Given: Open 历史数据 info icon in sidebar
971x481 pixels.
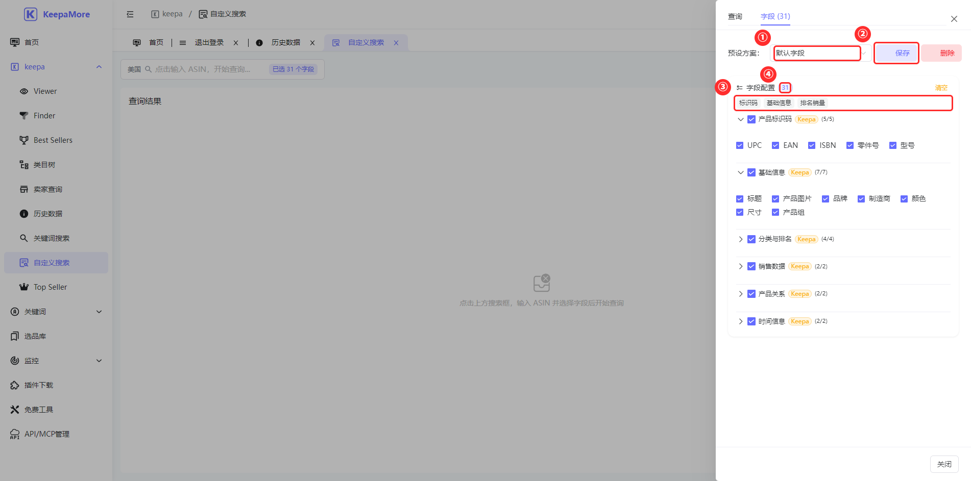Looking at the screenshot, I should tap(24, 214).
